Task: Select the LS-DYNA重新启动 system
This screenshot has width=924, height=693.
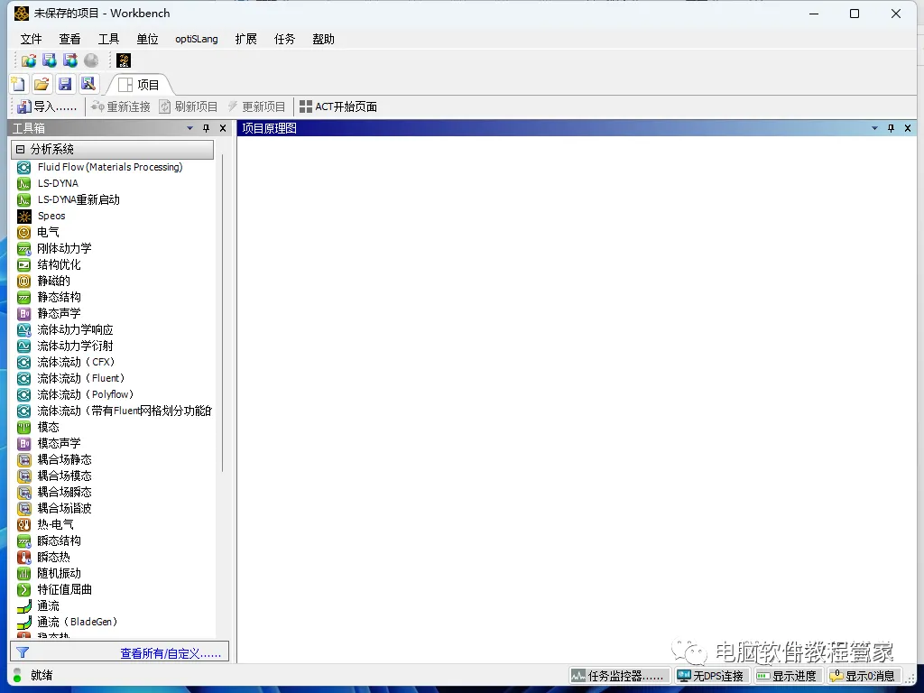Action: (79, 199)
